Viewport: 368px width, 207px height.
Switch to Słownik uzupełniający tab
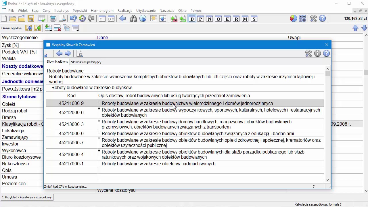(x=86, y=62)
